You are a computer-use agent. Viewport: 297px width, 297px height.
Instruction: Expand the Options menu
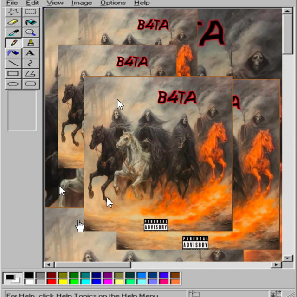pos(113,3)
